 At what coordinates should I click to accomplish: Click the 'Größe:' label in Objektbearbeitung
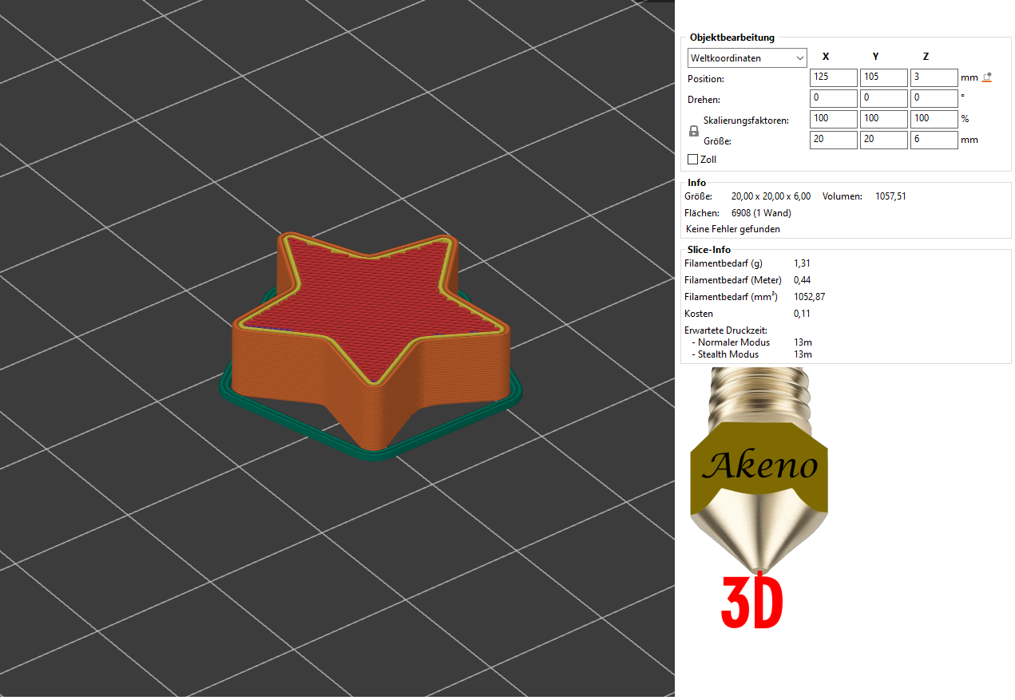point(717,141)
